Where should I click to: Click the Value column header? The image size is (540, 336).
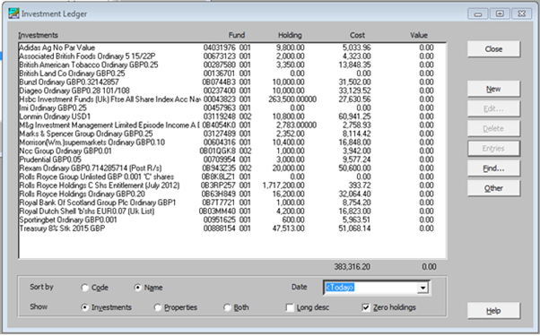click(419, 35)
